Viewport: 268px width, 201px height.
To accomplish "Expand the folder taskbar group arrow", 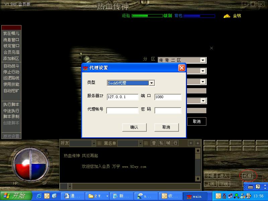I will coord(107,196).
